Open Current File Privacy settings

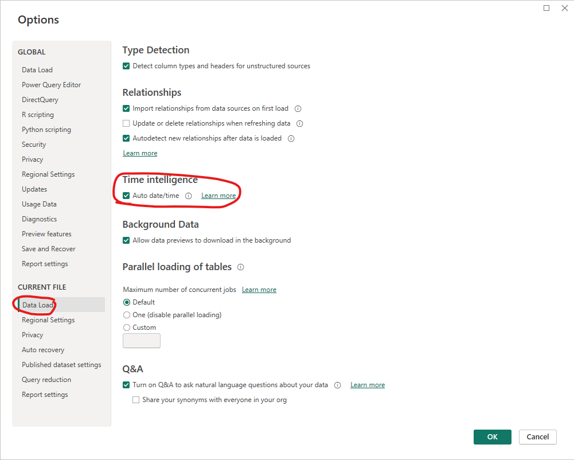[33, 335]
